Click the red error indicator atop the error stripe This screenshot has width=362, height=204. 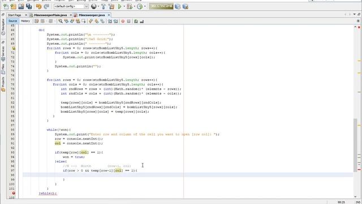pyautogui.click(x=359, y=27)
